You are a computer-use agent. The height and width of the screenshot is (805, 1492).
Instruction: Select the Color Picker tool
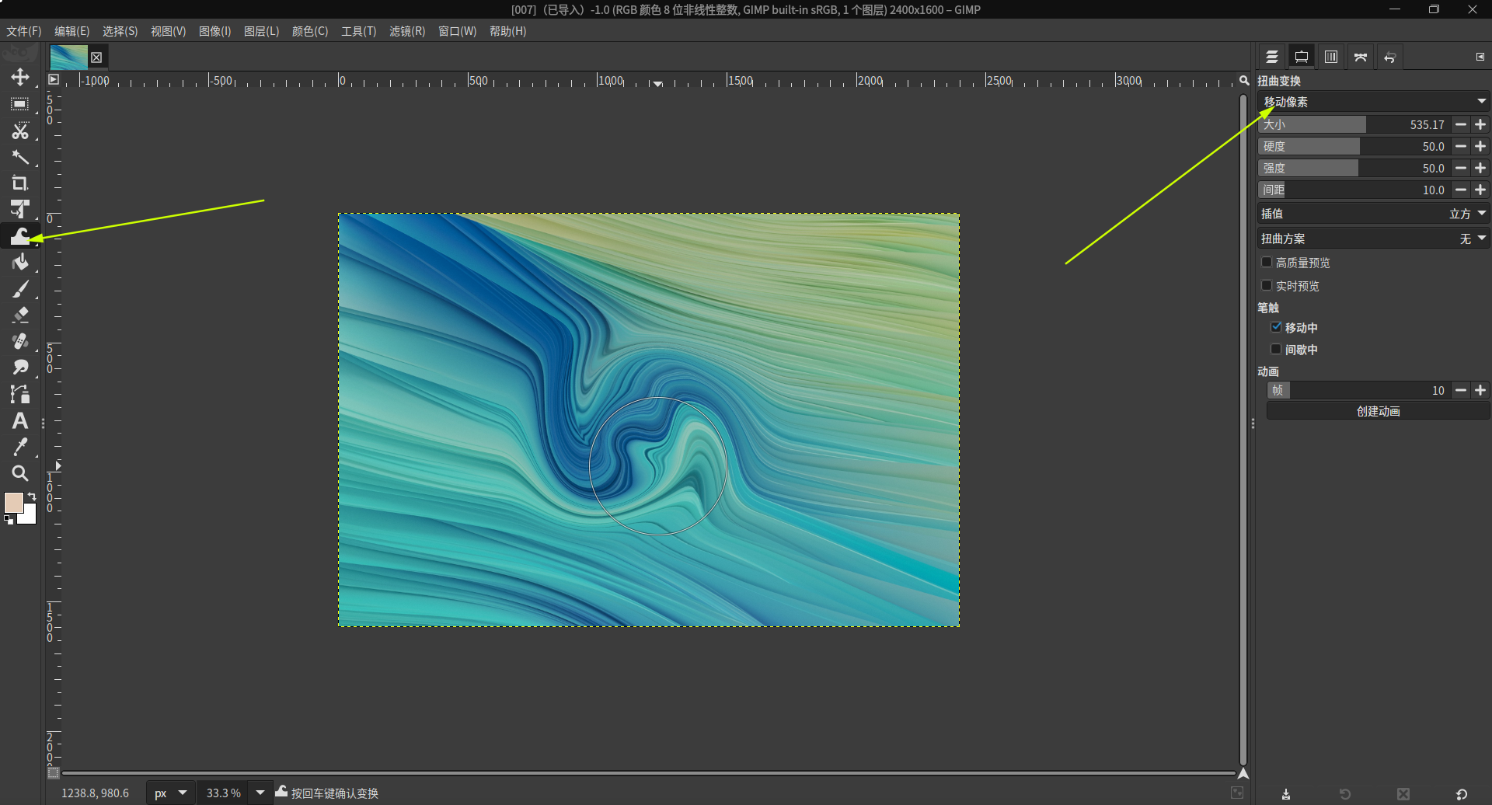[20, 447]
